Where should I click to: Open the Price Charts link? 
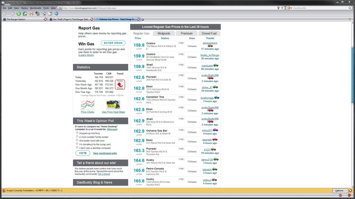(88, 112)
